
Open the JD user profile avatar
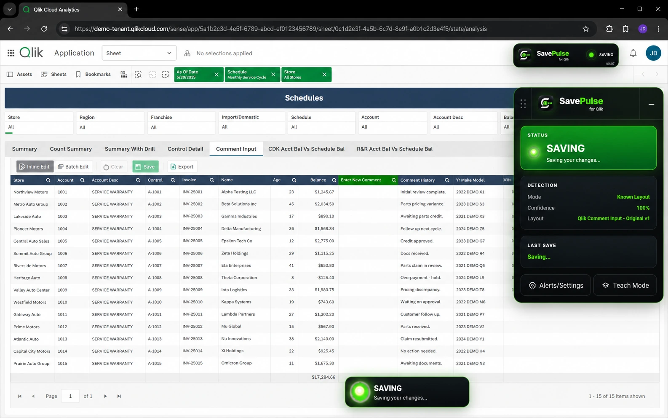click(653, 53)
